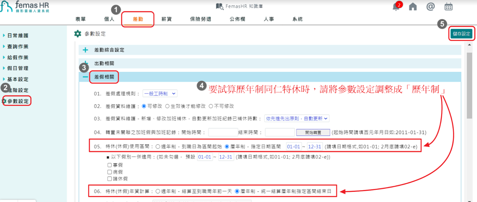Check the 請休假 checkbox
Image resolution: width=477 pixels, height=202 pixels.
(x=110, y=179)
